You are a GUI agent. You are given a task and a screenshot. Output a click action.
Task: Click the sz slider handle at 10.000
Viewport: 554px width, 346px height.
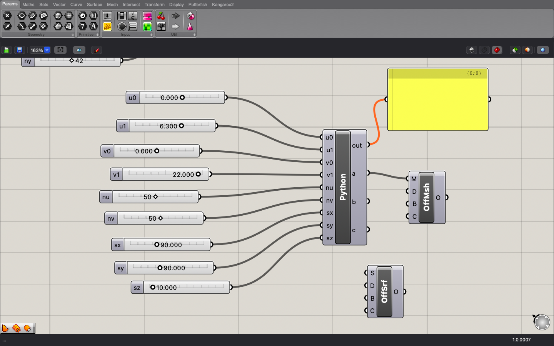153,287
